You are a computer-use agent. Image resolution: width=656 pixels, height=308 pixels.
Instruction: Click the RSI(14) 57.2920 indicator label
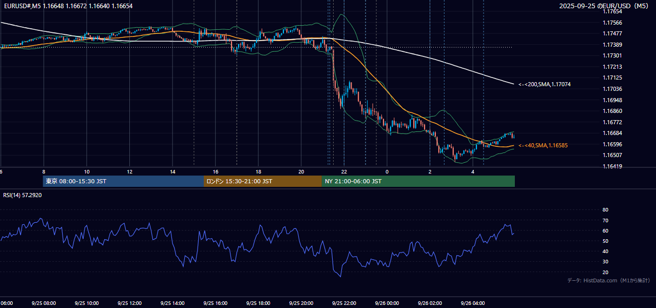[23, 195]
